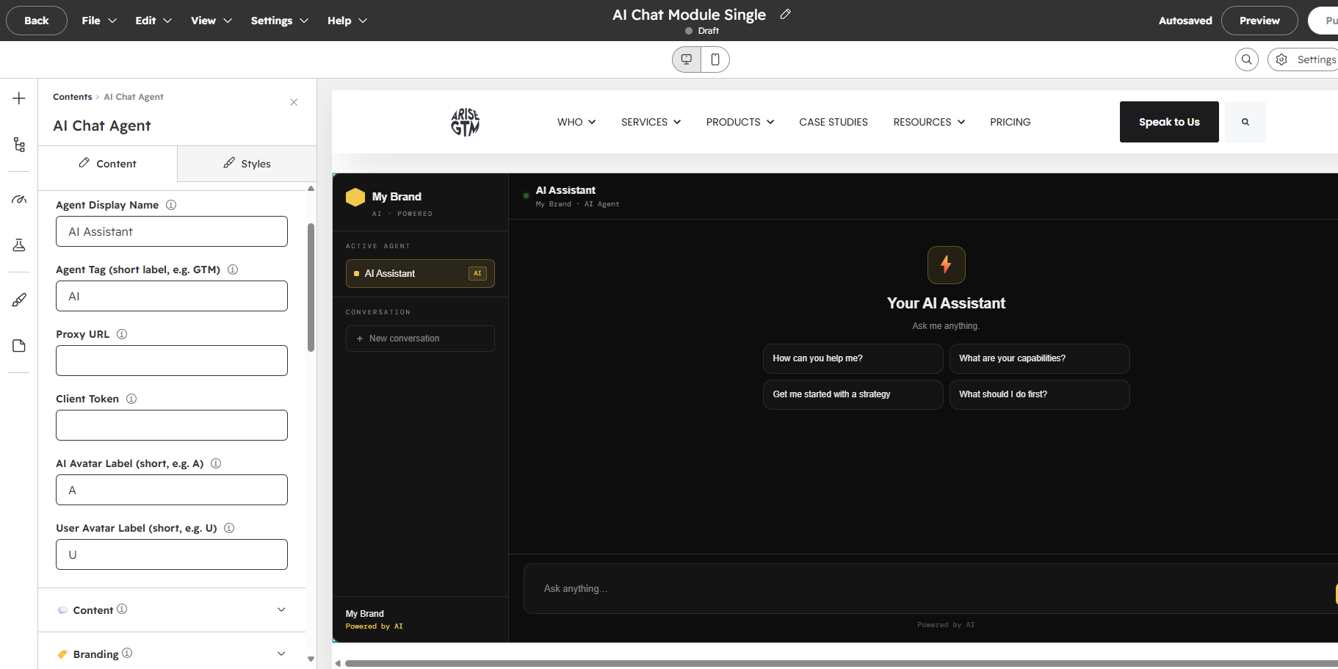Click the Proxy URL input field
1338x669 pixels.
tap(172, 361)
